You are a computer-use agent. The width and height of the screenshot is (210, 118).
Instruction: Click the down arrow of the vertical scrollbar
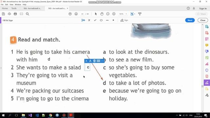[x=202, y=111]
